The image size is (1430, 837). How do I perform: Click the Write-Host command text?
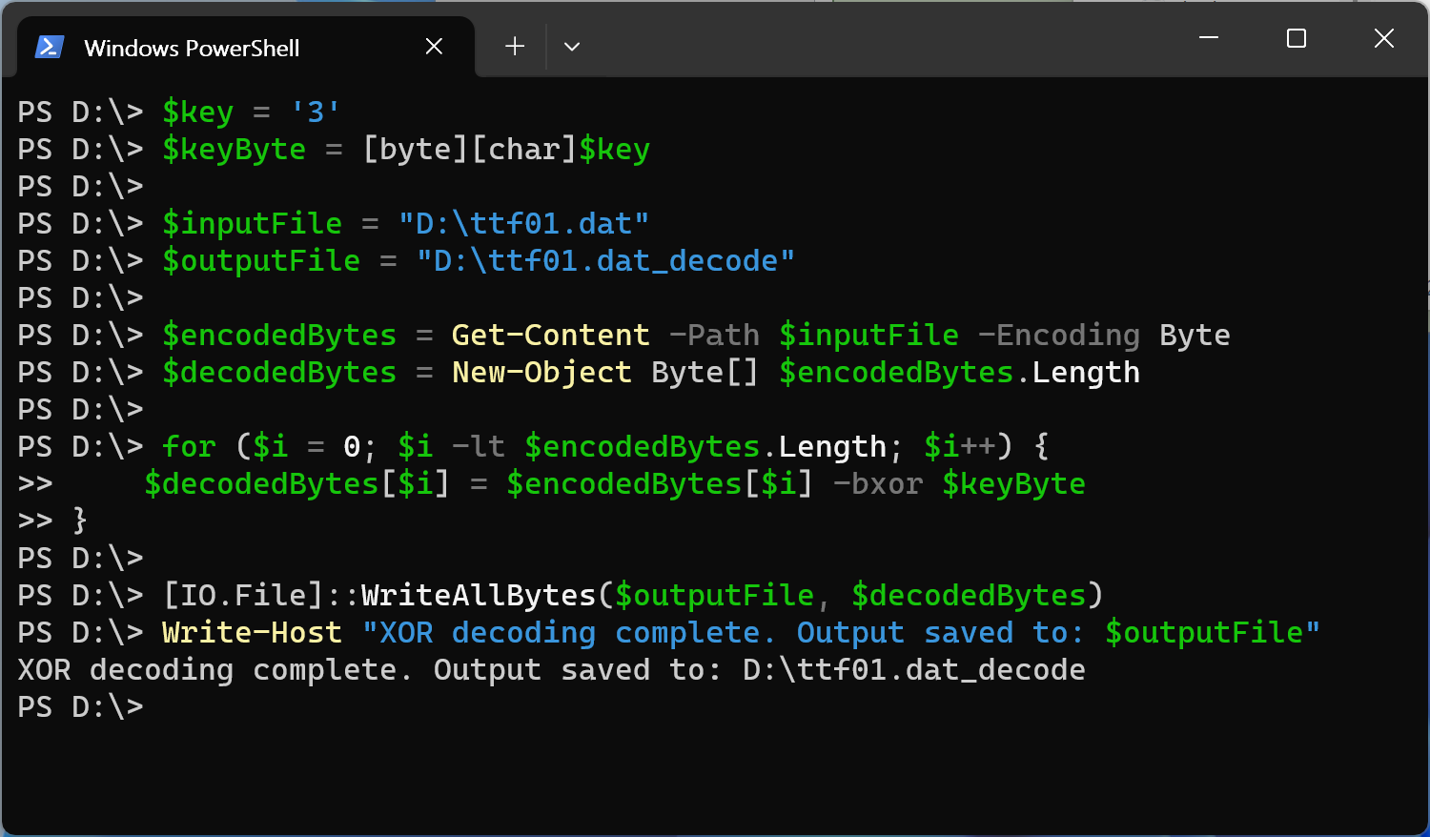pos(252,633)
